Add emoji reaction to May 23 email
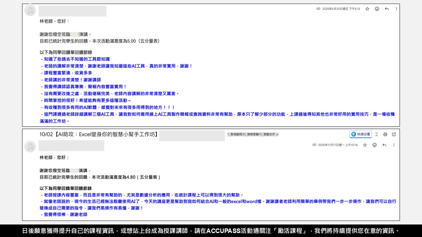Image resolution: width=422 pixels, height=237 pixels. (x=377, y=9)
